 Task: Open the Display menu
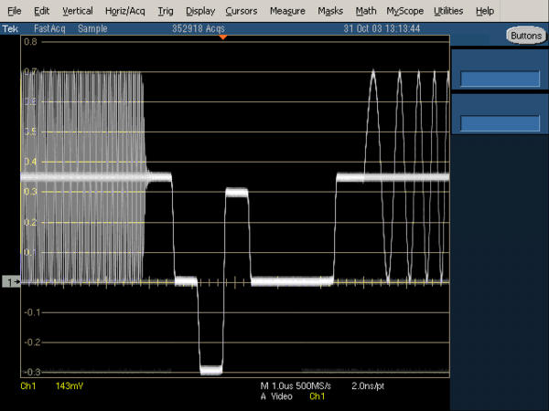point(199,11)
